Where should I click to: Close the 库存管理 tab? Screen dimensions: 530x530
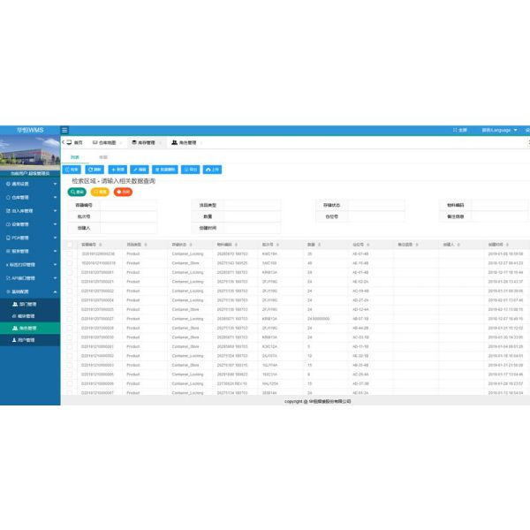160,143
